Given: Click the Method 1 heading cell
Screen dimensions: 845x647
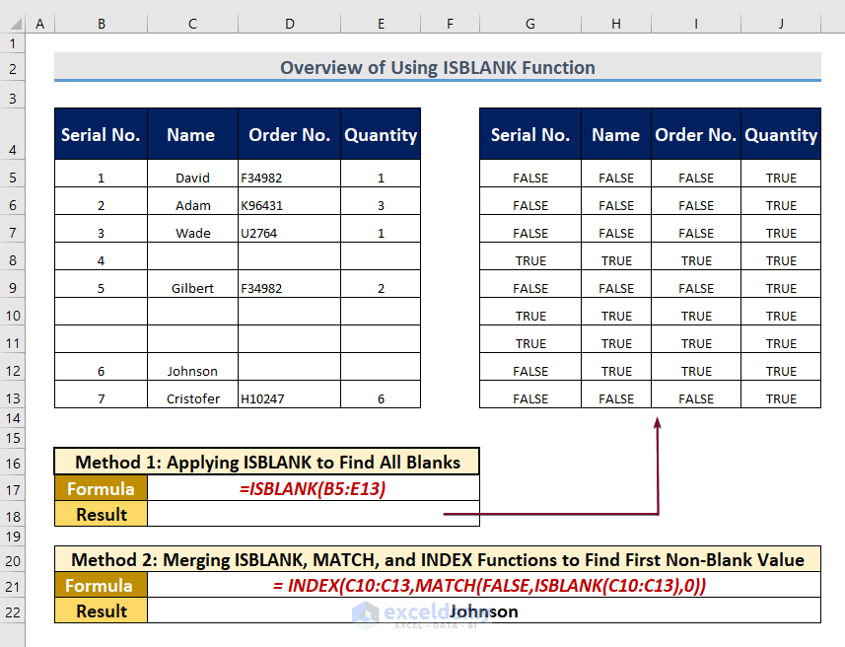Looking at the screenshot, I should pyautogui.click(x=267, y=462).
